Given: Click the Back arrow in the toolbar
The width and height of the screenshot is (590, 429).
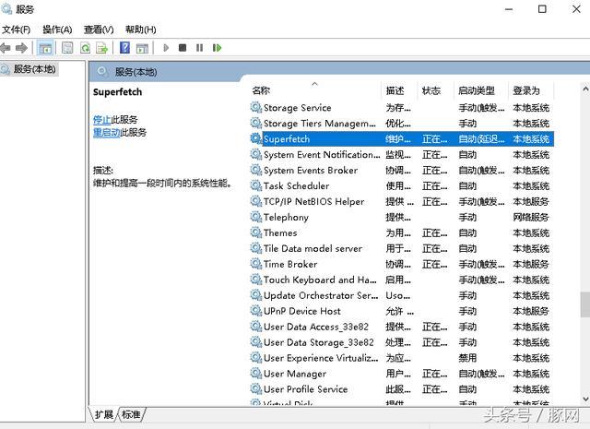Looking at the screenshot, I should pos(6,47).
